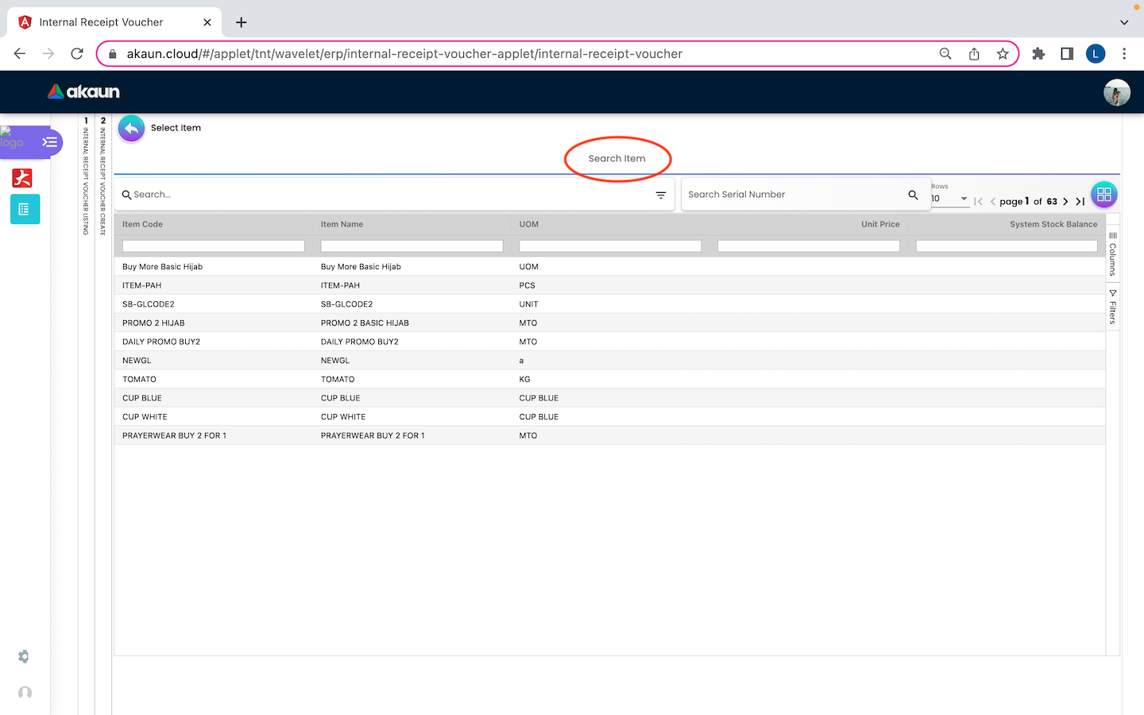
Task: Sort by the Item Code column header
Action: (143, 225)
